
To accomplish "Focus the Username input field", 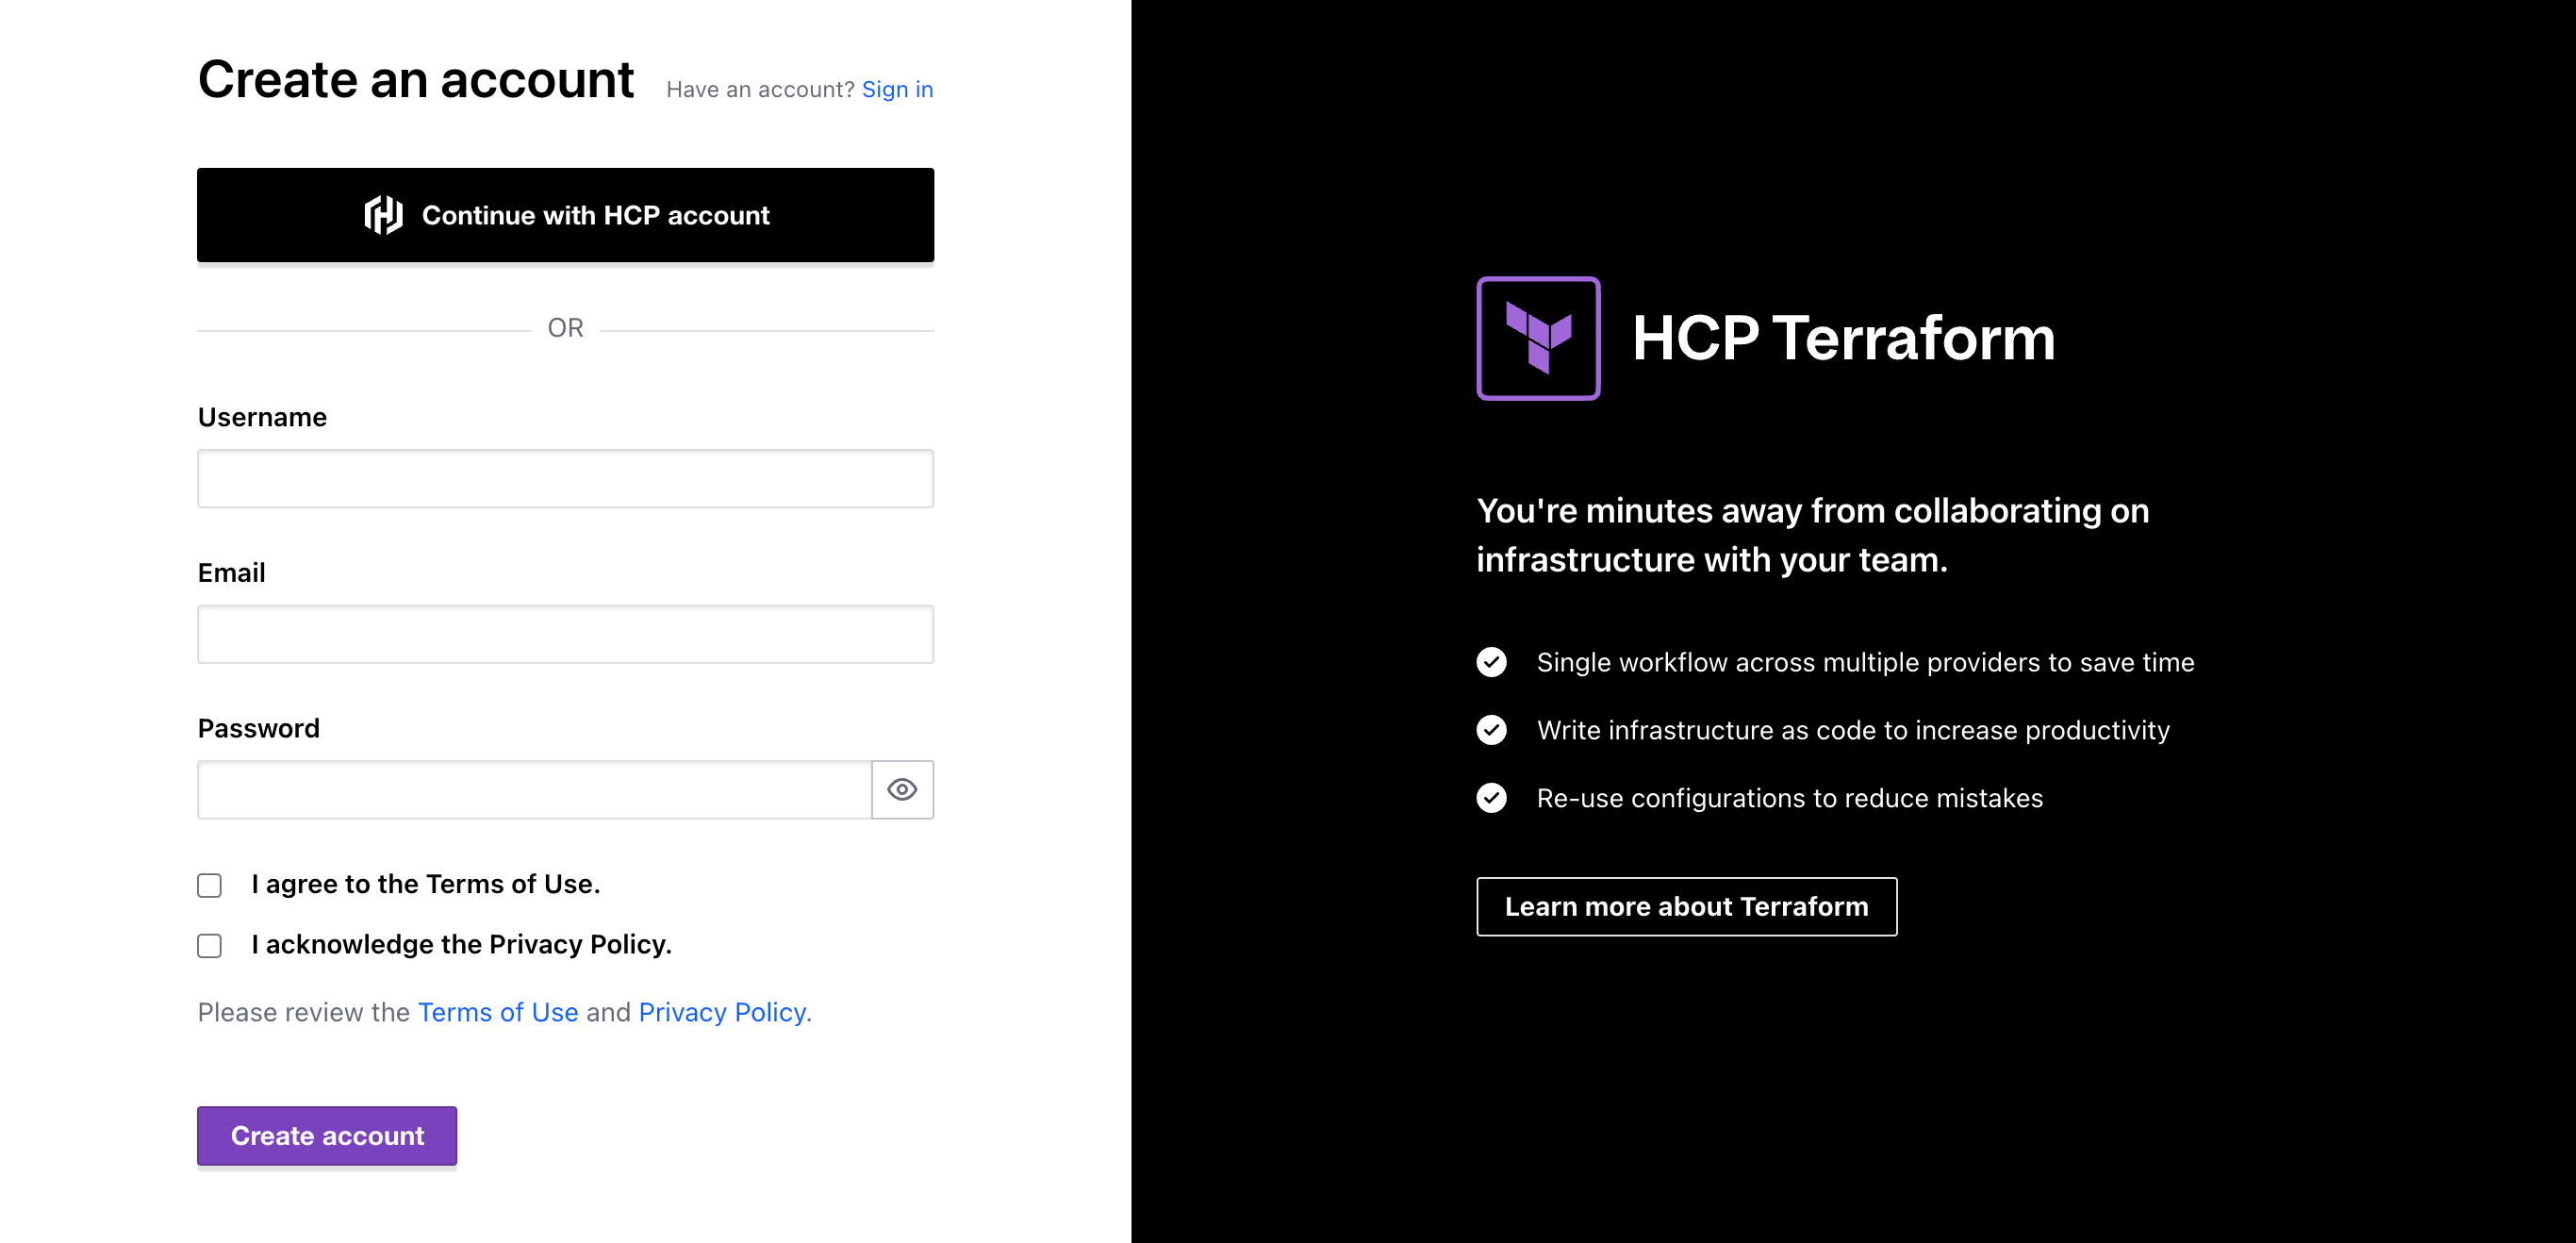I will [565, 479].
